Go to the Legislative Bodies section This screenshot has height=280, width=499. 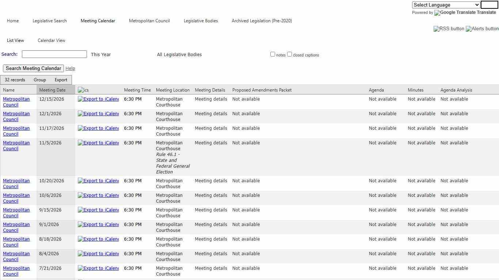click(201, 21)
